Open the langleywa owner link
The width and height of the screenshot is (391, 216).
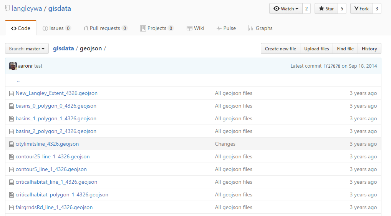(27, 8)
